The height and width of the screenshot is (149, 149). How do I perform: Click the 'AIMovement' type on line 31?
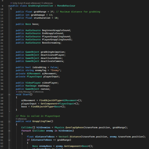(34, 74)
